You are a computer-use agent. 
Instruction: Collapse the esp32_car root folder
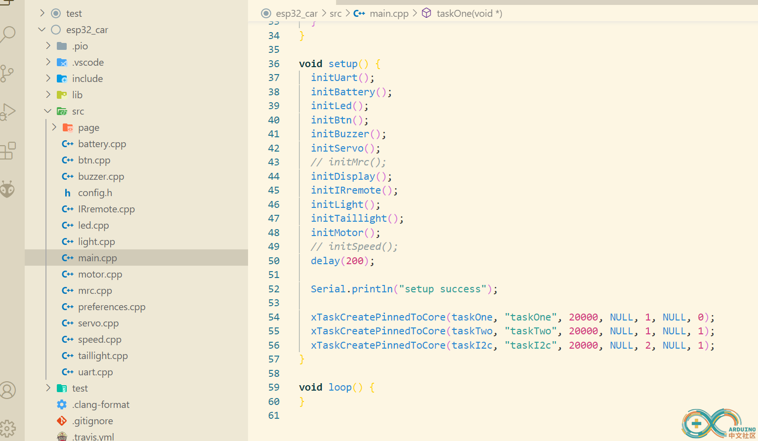(x=42, y=30)
